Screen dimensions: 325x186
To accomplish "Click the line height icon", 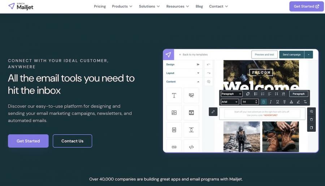I will (276, 94).
